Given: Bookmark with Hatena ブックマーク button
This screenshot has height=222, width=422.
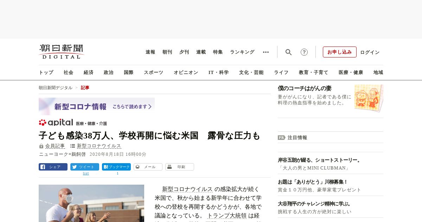Looking at the screenshot, I should point(116,167).
